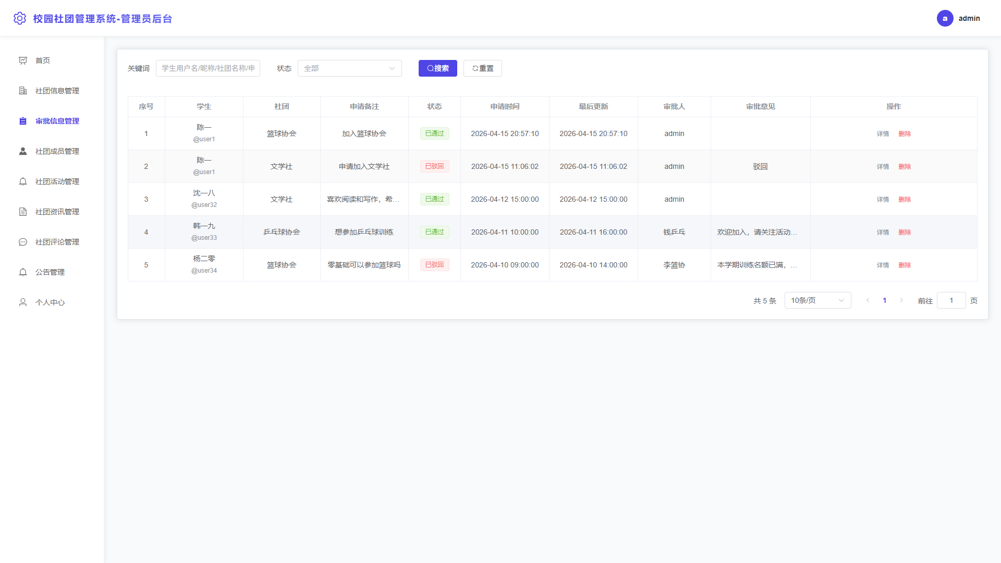Select the 社团成员管理 person icon
Screen dimensions: 1001x563
pyautogui.click(x=23, y=151)
